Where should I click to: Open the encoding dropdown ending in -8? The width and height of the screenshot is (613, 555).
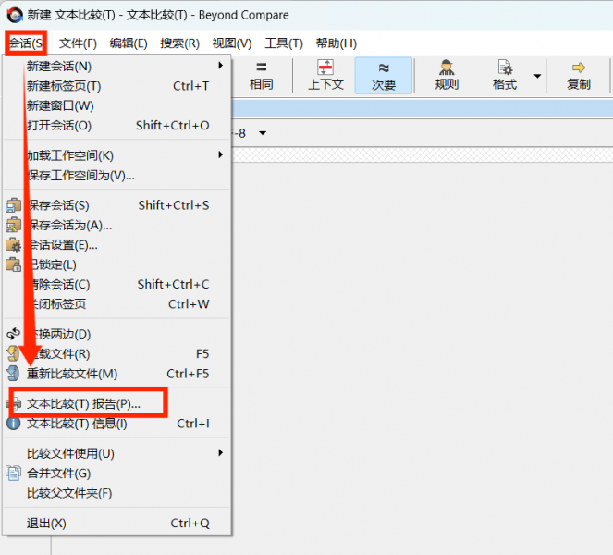coord(263,133)
